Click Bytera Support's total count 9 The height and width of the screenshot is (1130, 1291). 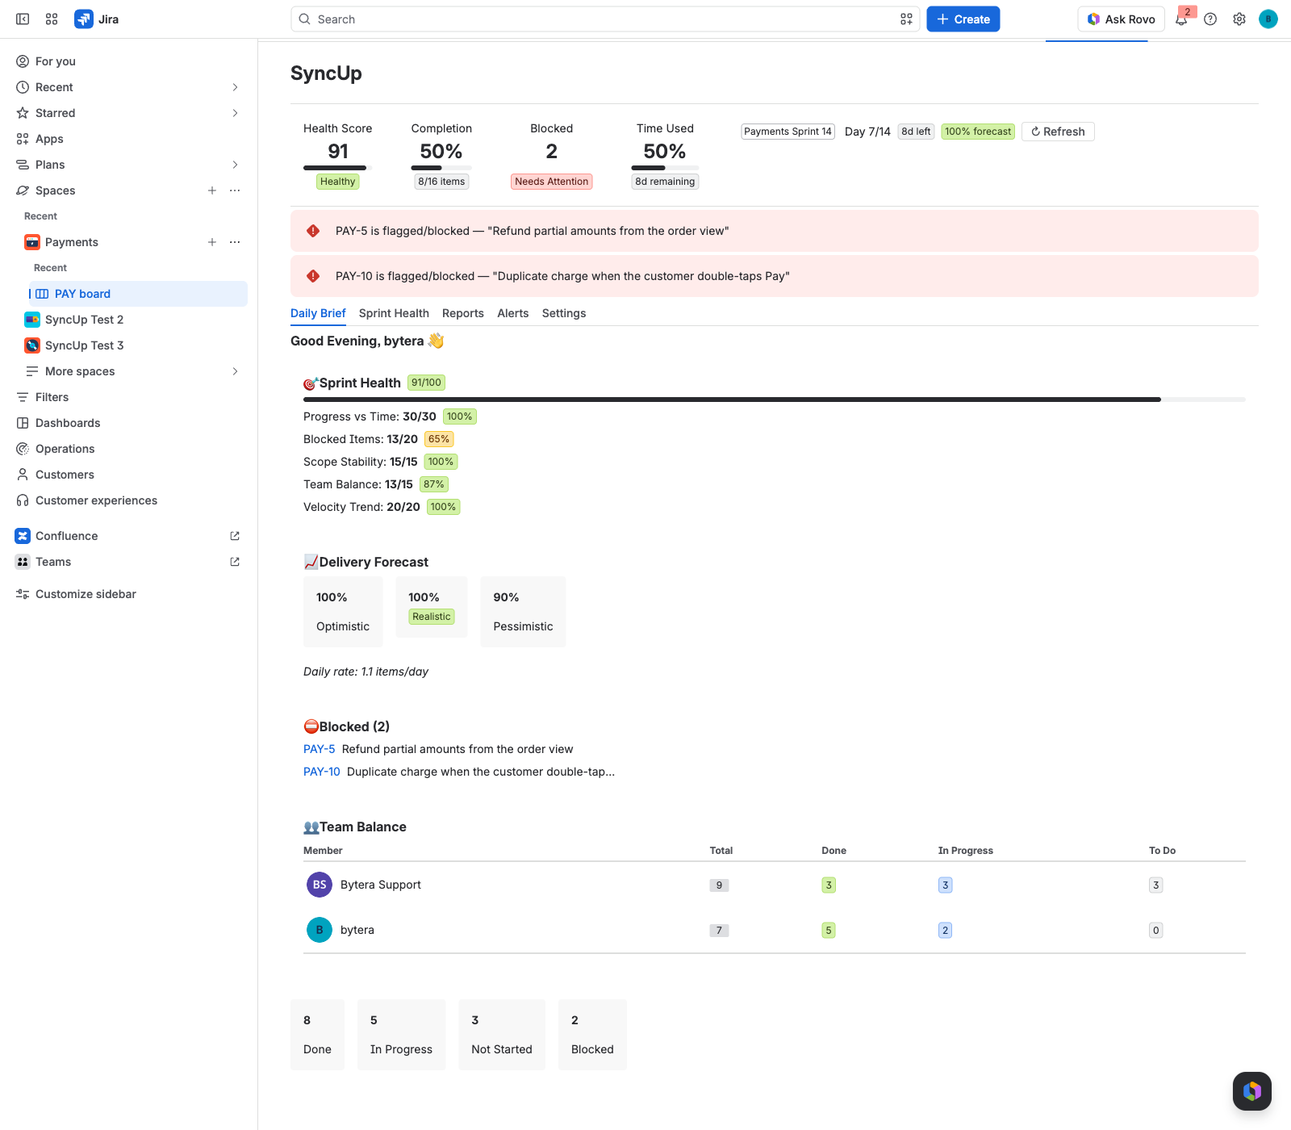[x=719, y=885]
